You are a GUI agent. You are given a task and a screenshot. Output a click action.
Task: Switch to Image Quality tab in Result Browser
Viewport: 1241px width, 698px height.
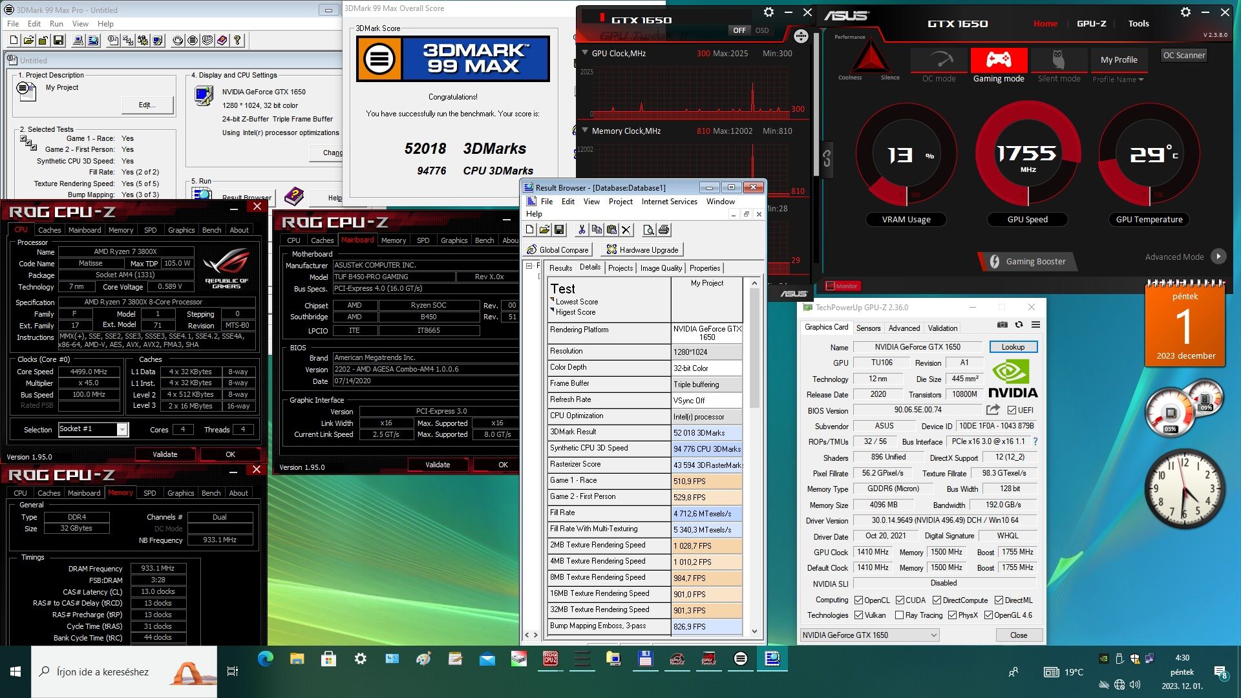(x=661, y=268)
